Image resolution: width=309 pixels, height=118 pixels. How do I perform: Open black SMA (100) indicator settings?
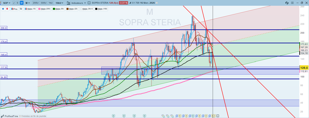pos(102,9)
